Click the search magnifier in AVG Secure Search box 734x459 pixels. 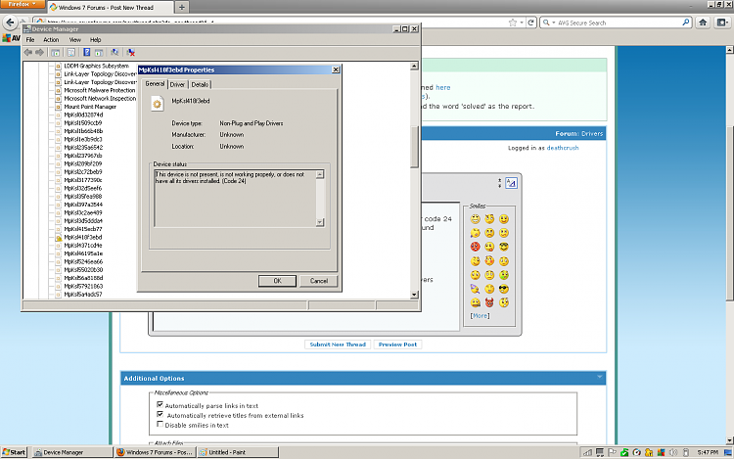click(x=686, y=23)
